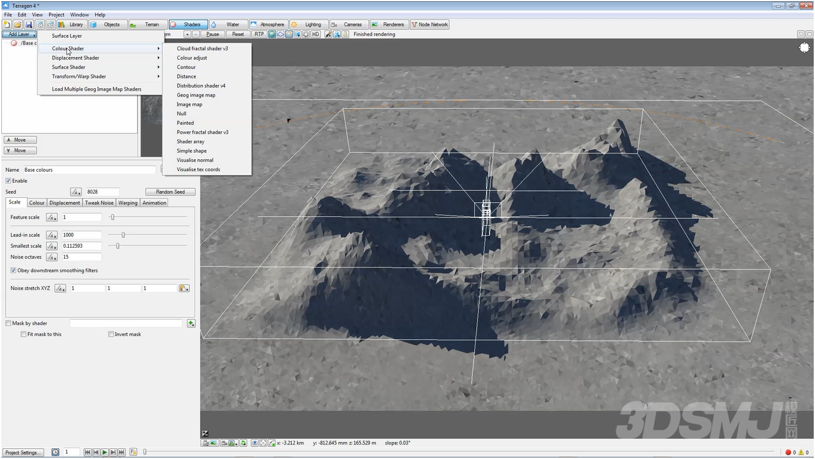Open Project Settings
The image size is (815, 459).
(22, 453)
